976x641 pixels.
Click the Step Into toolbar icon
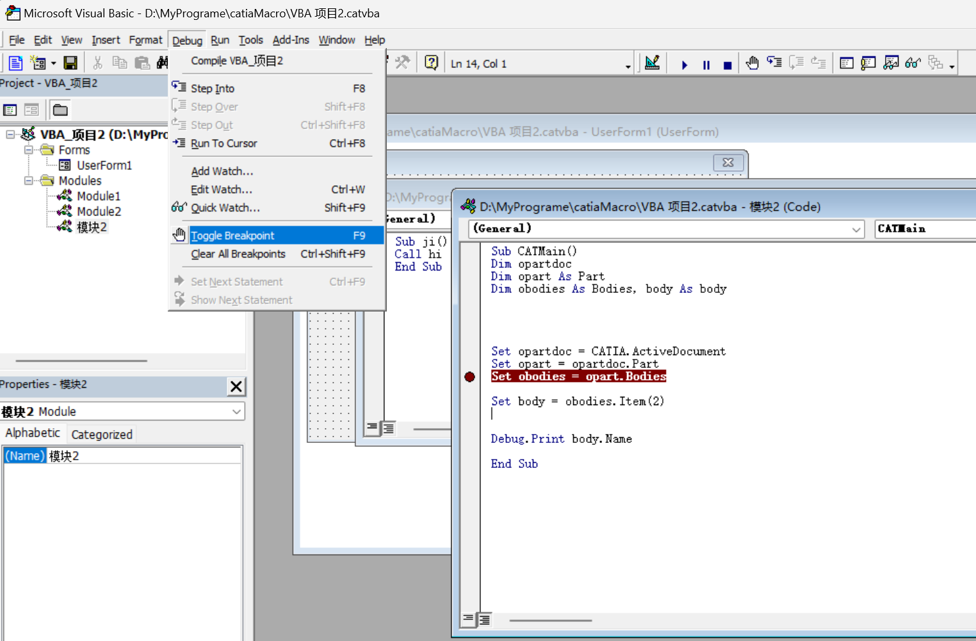point(774,63)
